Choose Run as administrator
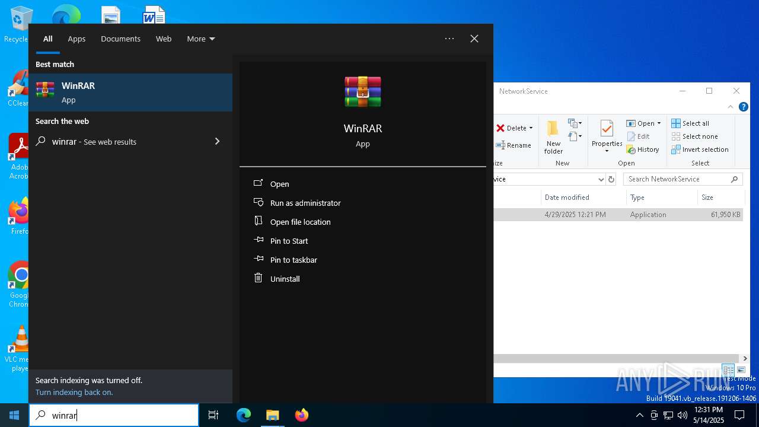 point(305,203)
